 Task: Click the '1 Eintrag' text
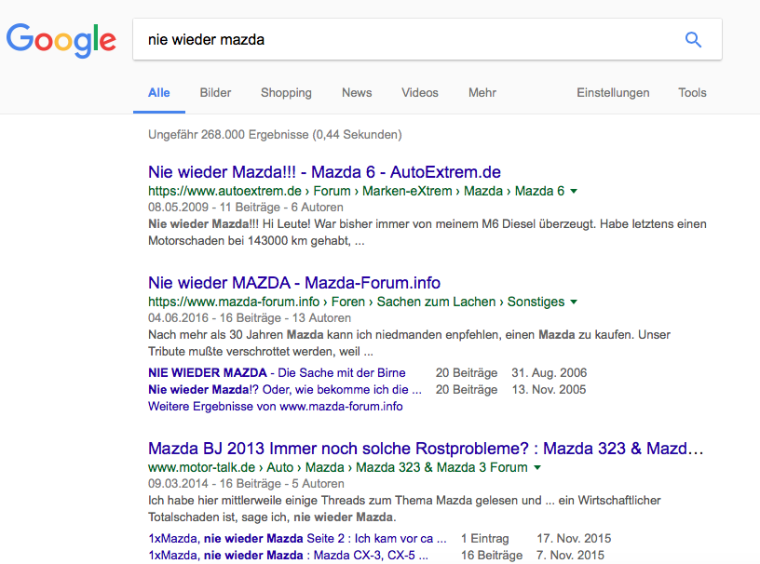pyautogui.click(x=484, y=538)
